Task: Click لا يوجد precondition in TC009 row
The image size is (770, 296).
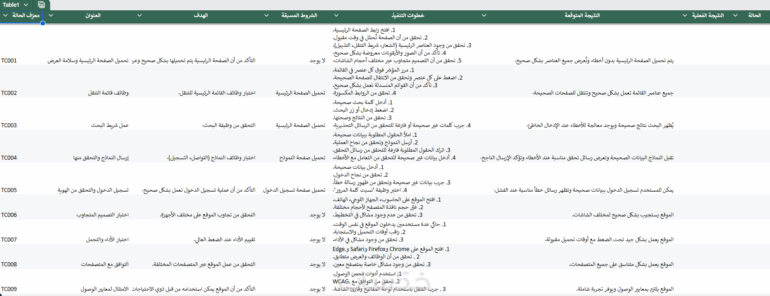Action: [x=317, y=289]
